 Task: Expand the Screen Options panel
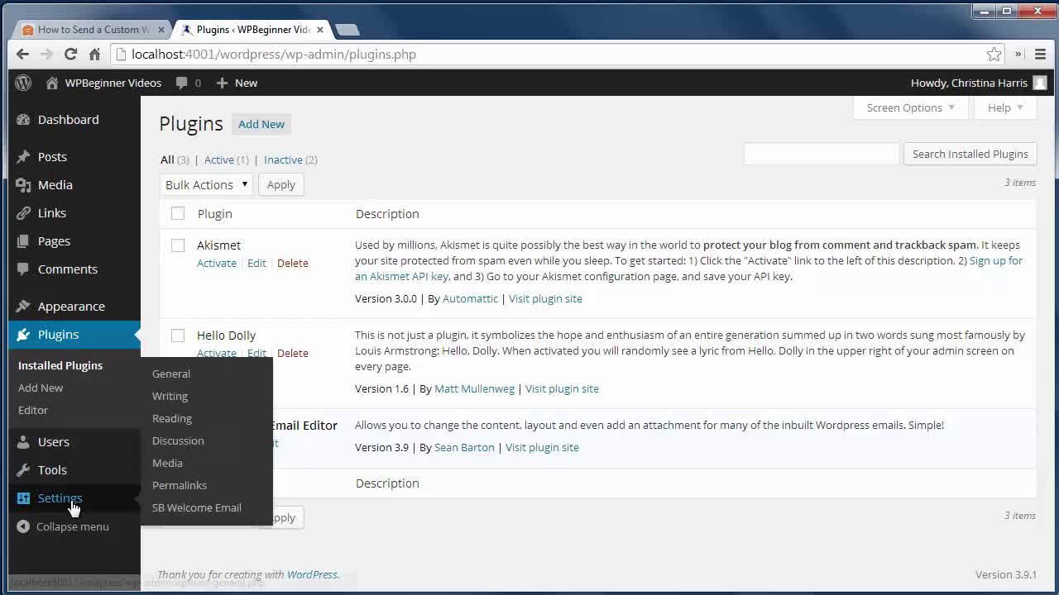point(910,107)
